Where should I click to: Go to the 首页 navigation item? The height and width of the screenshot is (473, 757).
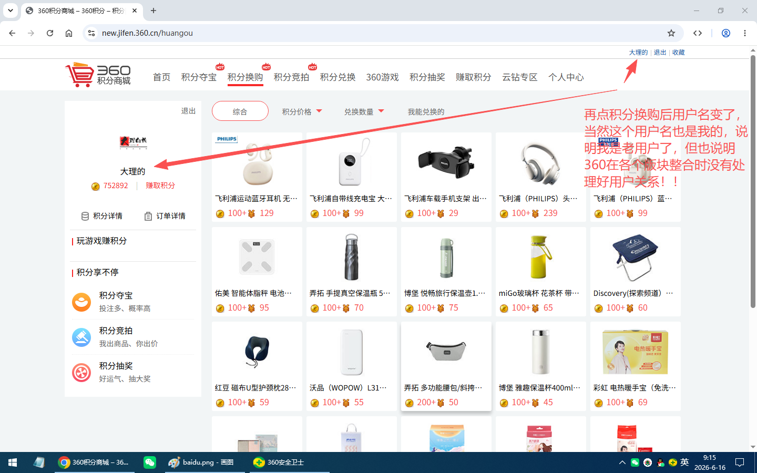pos(162,77)
